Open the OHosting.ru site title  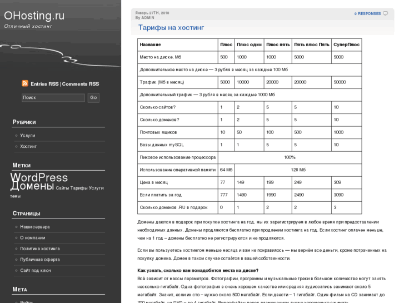point(34,16)
